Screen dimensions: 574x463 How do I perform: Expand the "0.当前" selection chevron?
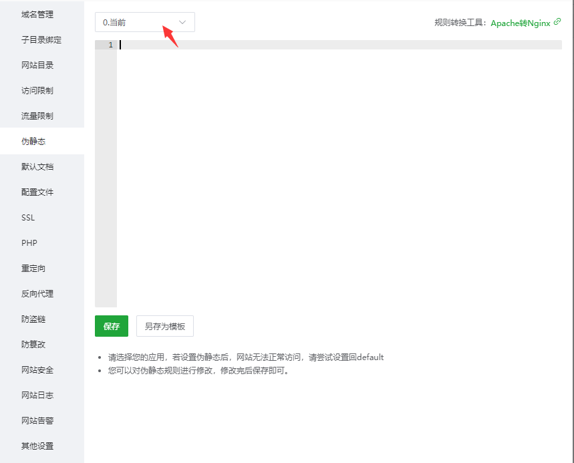tap(182, 22)
